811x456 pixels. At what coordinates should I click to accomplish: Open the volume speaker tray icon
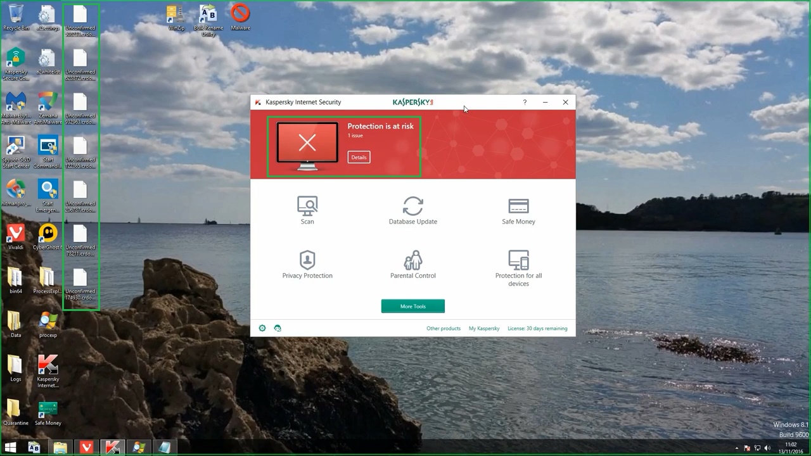(767, 448)
